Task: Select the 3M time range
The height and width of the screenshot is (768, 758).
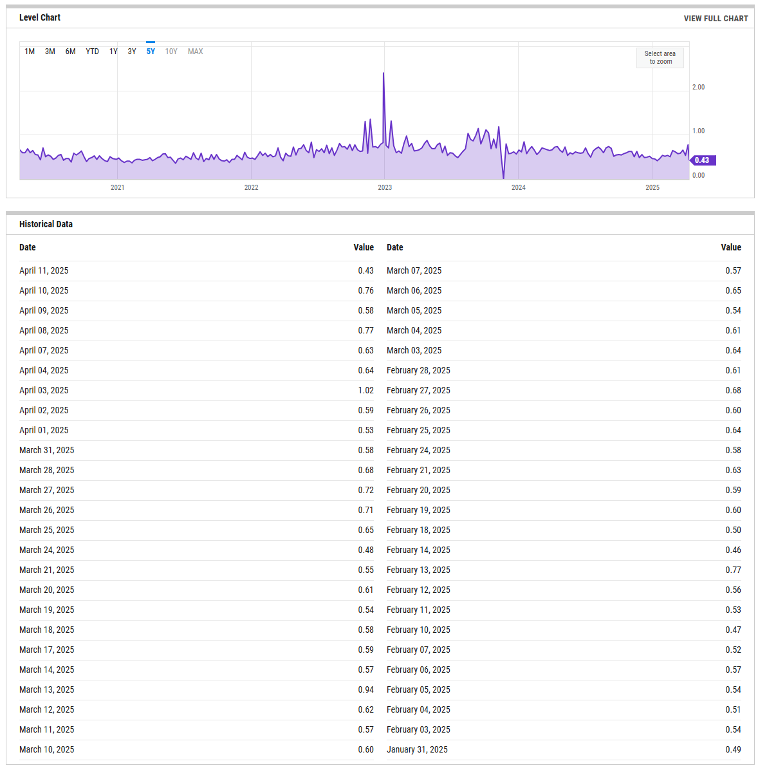Action: click(x=50, y=52)
